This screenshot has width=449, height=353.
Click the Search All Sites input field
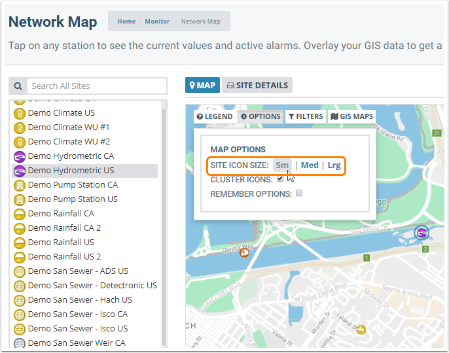click(x=97, y=86)
